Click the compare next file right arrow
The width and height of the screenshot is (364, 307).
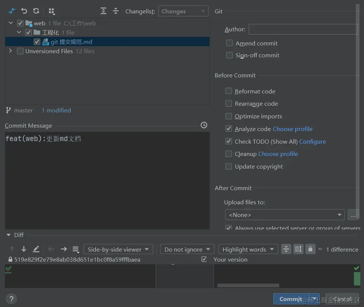point(64,249)
